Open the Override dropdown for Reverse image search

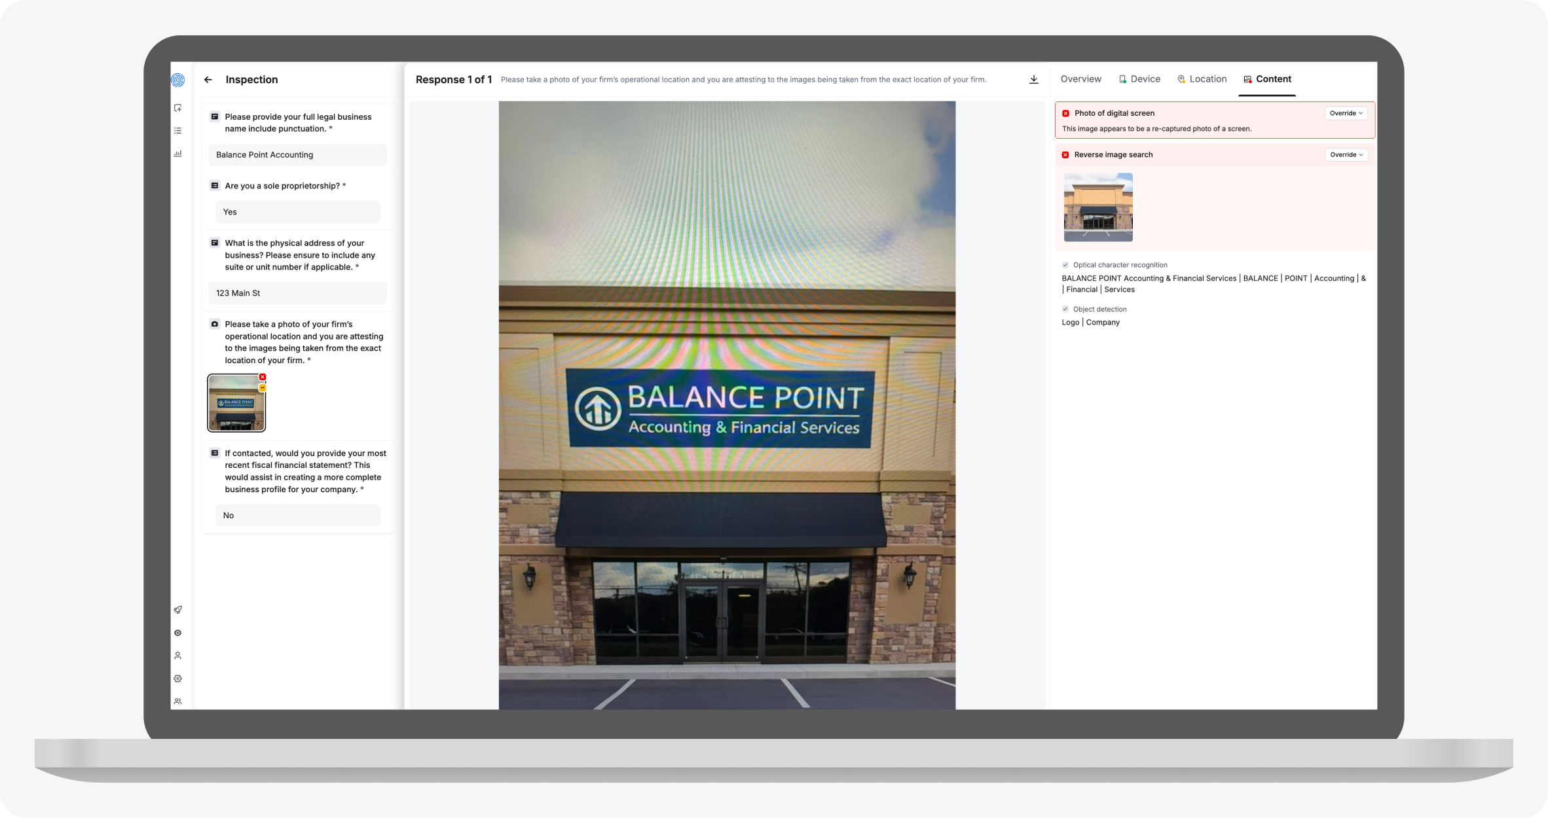click(x=1346, y=154)
